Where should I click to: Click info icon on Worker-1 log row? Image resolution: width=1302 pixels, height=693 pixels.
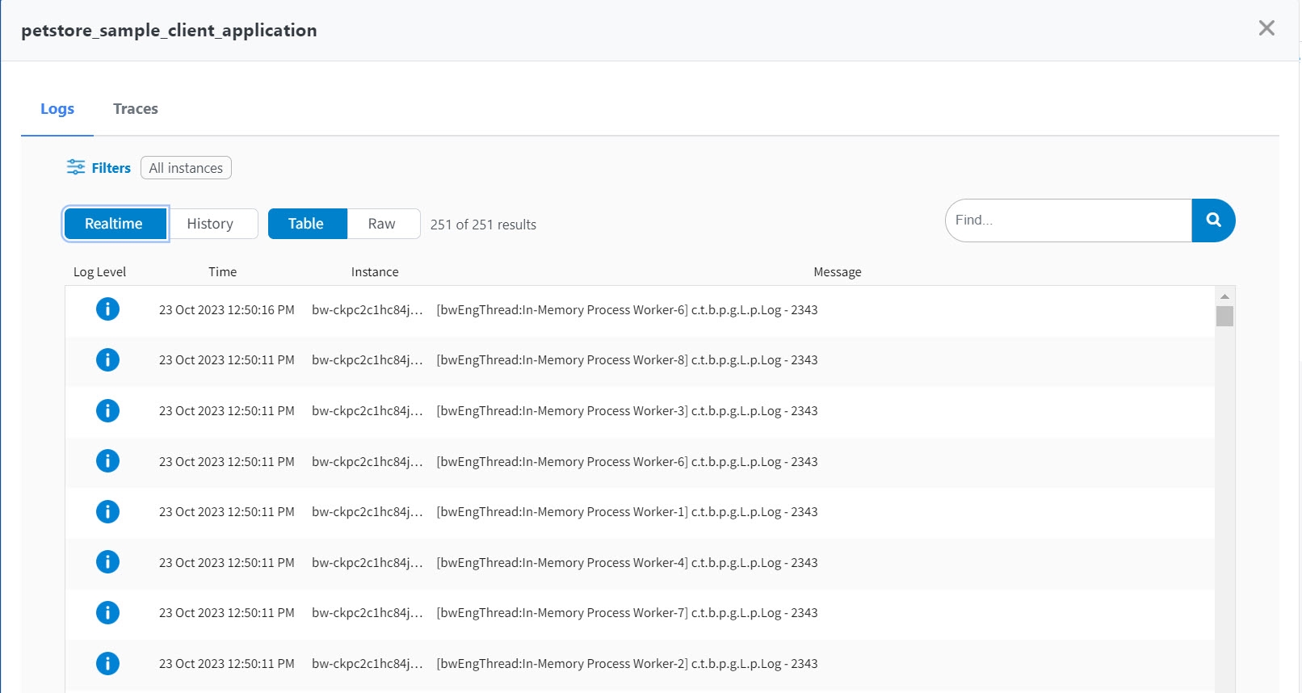click(x=107, y=511)
